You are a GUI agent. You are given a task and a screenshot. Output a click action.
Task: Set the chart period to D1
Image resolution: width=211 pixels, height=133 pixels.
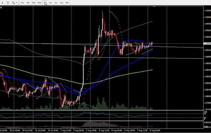56,3
